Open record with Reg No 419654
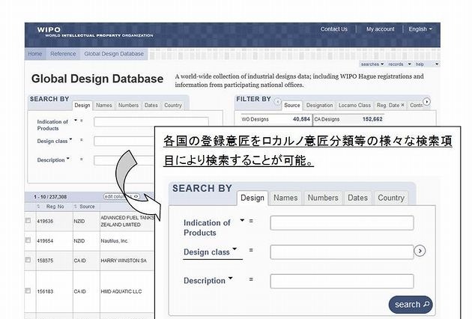 tap(45, 241)
